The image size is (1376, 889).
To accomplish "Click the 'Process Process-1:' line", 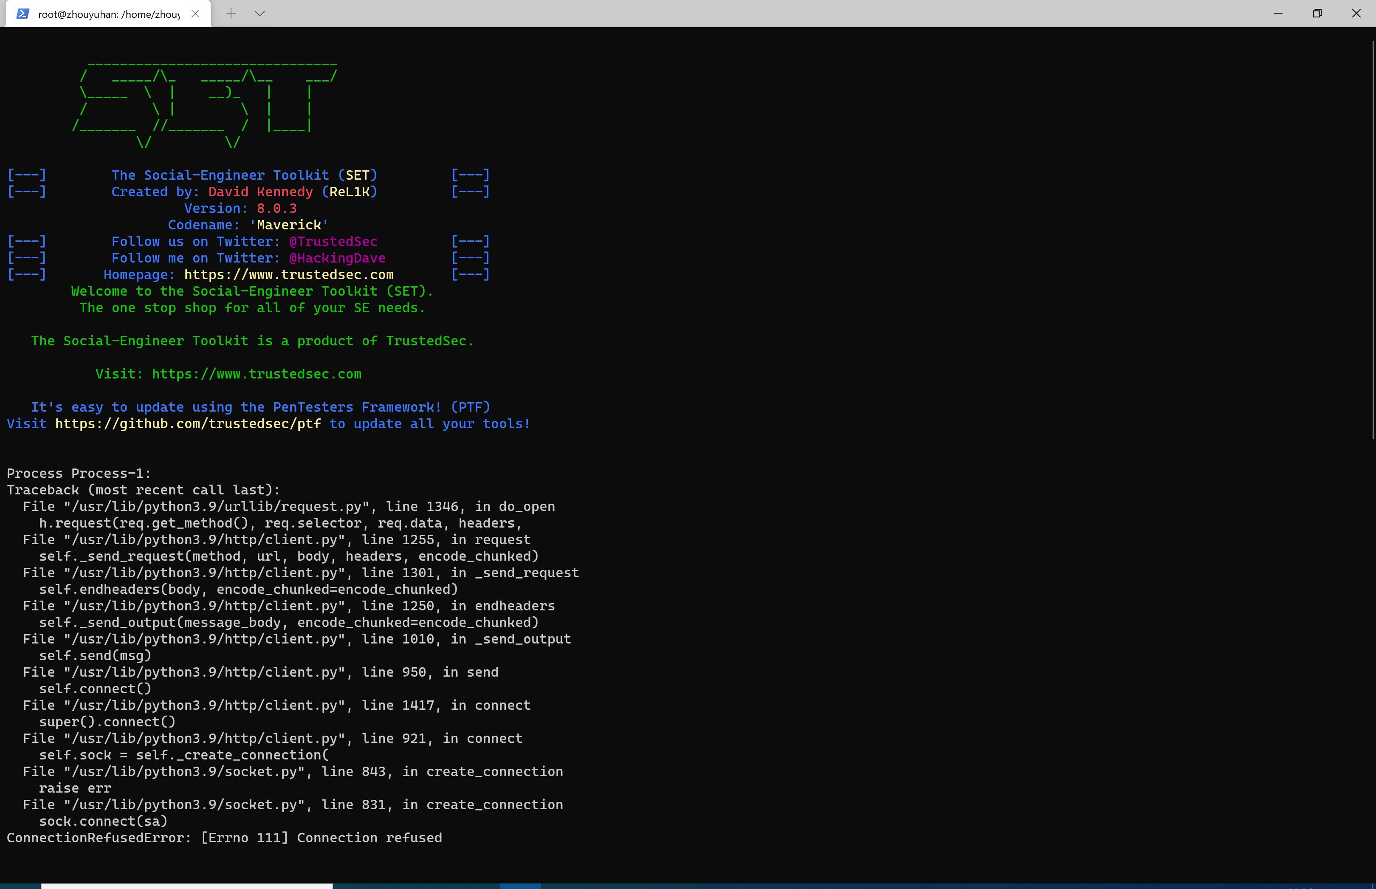I will pyautogui.click(x=79, y=473).
